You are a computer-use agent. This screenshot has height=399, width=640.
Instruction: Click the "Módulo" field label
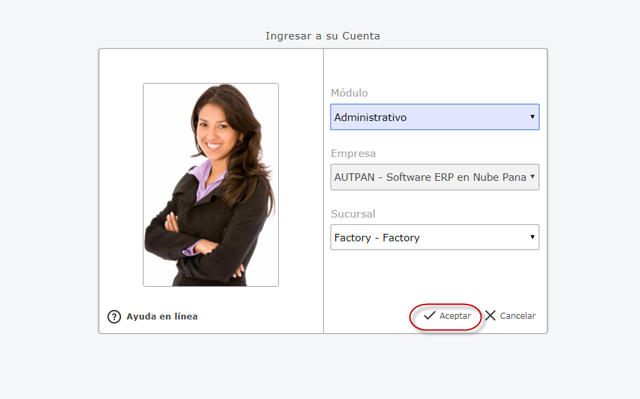350,93
